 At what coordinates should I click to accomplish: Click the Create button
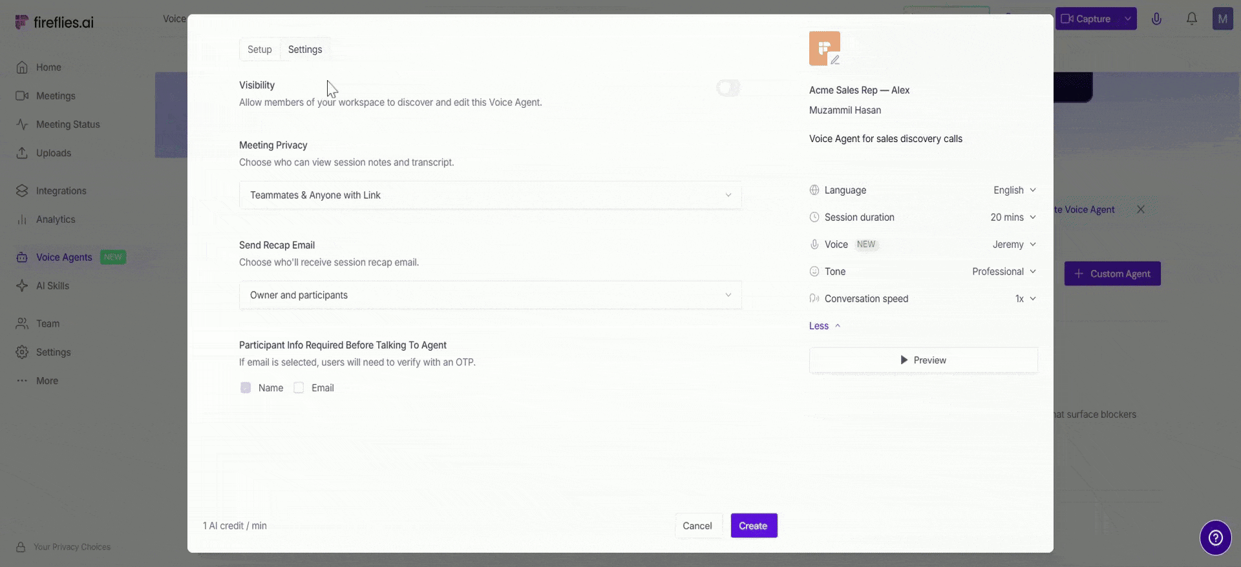point(754,526)
